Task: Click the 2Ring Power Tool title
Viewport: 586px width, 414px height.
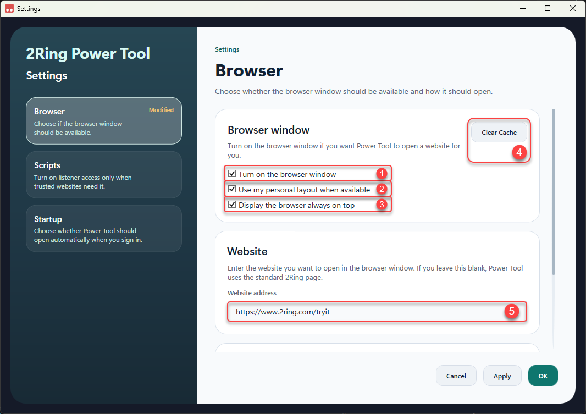Action: pyautogui.click(x=88, y=53)
